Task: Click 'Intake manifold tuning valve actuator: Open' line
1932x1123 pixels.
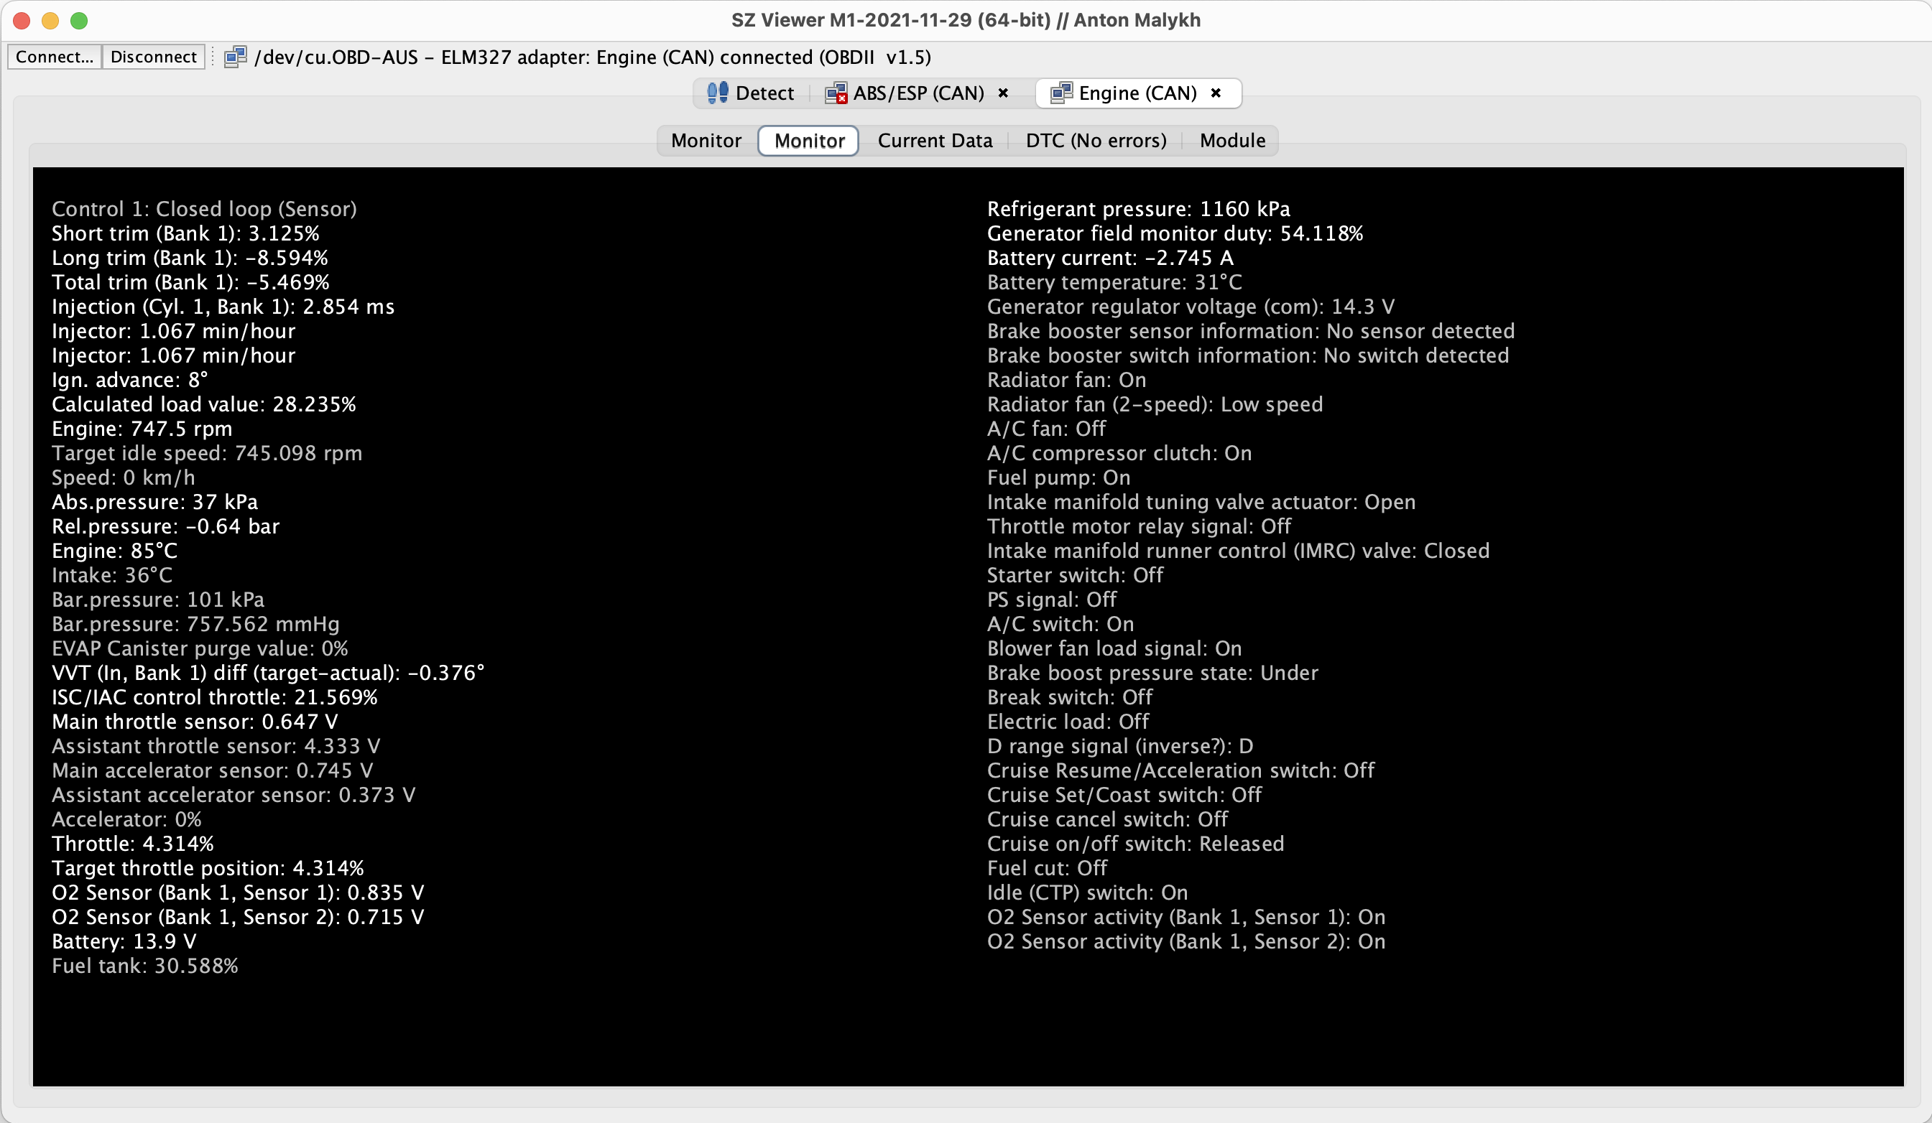Action: pyautogui.click(x=1201, y=503)
